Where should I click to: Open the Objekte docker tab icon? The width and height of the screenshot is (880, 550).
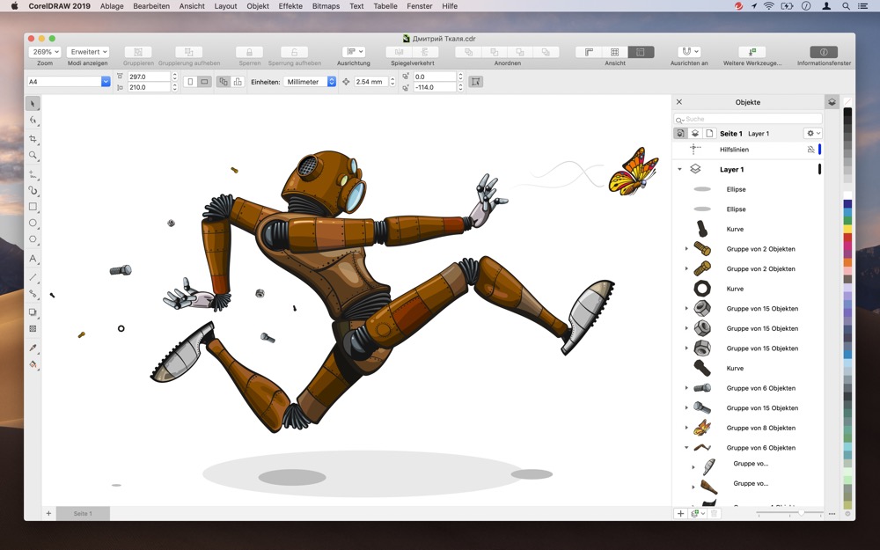click(832, 102)
